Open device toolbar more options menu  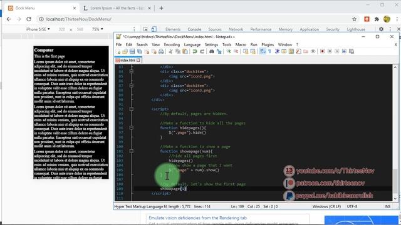(x=134, y=29)
